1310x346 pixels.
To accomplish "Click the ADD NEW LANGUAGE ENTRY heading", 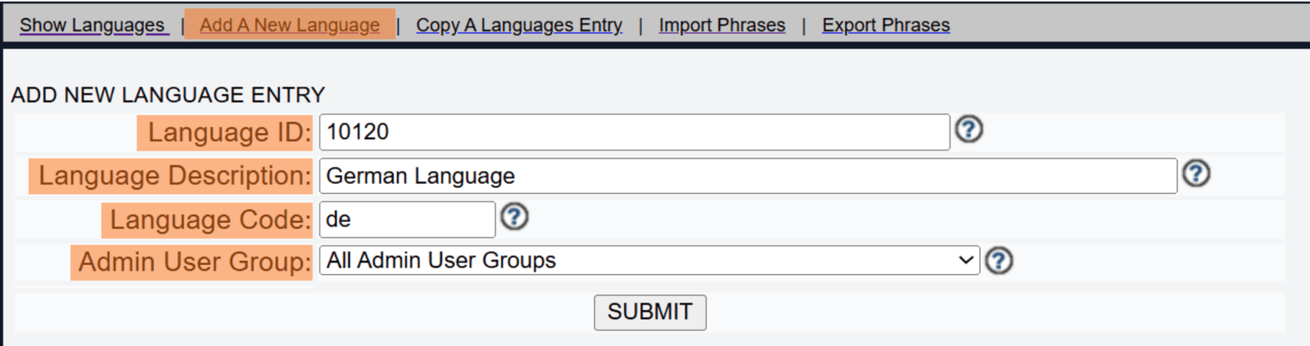I will pyautogui.click(x=168, y=95).
